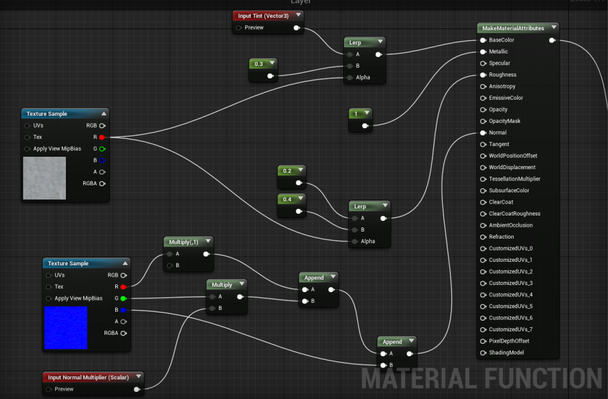
Task: Click blue B output pin on grey Texture Sample
Action: point(102,160)
